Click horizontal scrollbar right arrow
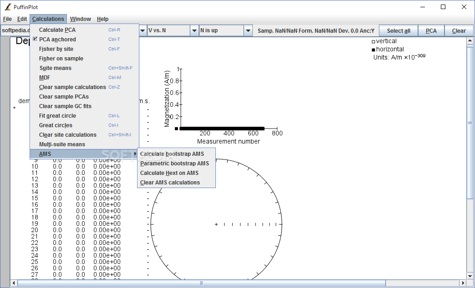 coord(463,283)
